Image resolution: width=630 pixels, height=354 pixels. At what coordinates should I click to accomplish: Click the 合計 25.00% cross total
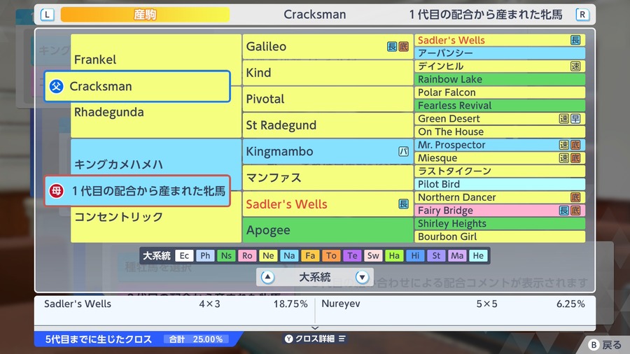(x=196, y=339)
